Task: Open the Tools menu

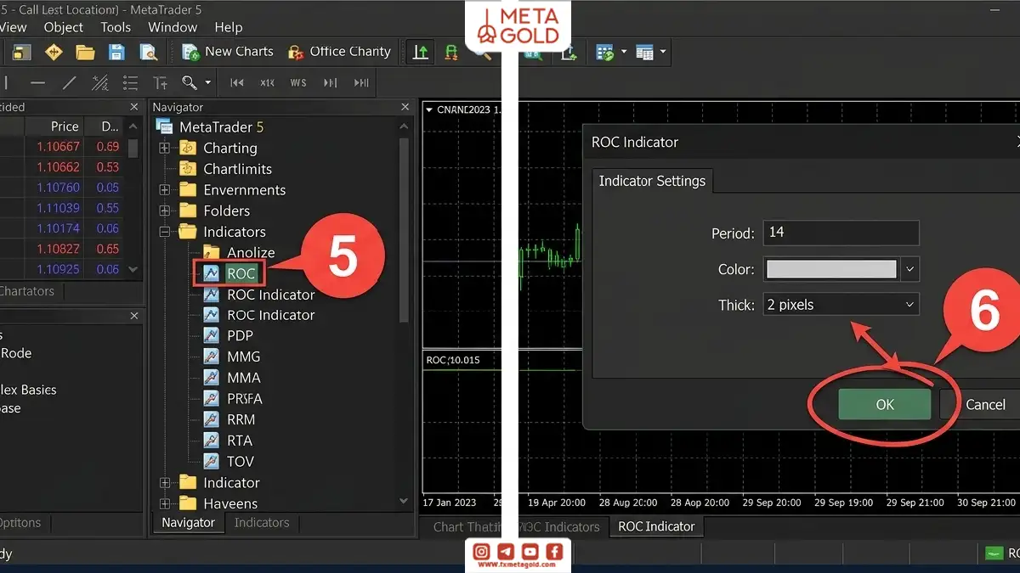Action: [116, 27]
